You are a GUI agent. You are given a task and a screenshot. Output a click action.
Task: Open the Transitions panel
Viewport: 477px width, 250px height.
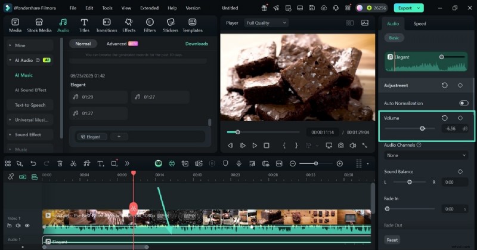107,25
